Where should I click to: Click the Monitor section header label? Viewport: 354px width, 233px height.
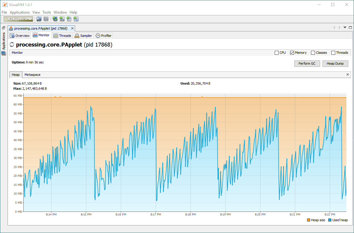coord(17,53)
